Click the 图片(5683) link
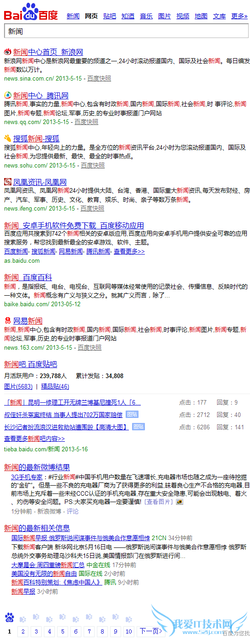The image size is (250, 639). coord(18,386)
